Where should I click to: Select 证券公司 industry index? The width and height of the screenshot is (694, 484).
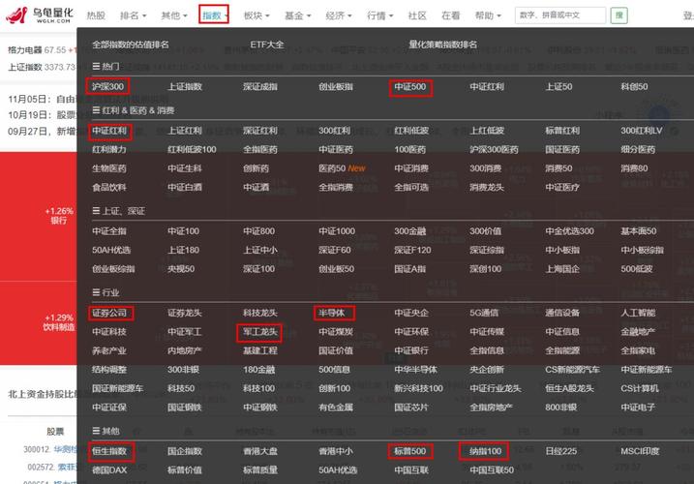point(109,313)
